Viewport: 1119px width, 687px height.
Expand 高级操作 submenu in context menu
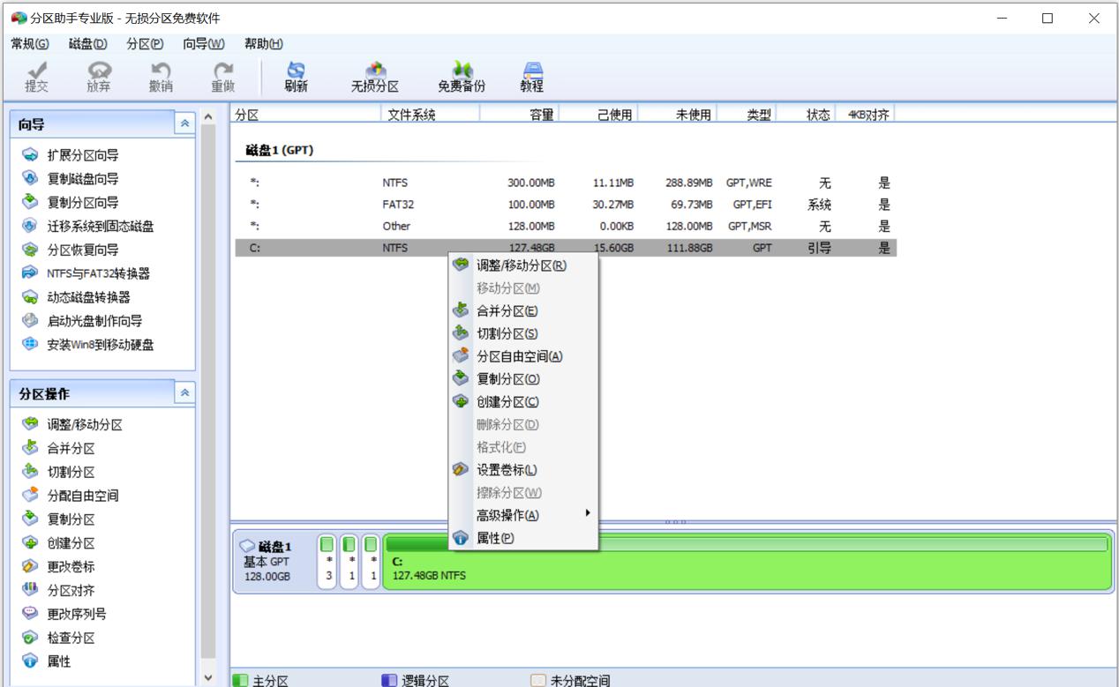[x=523, y=515]
